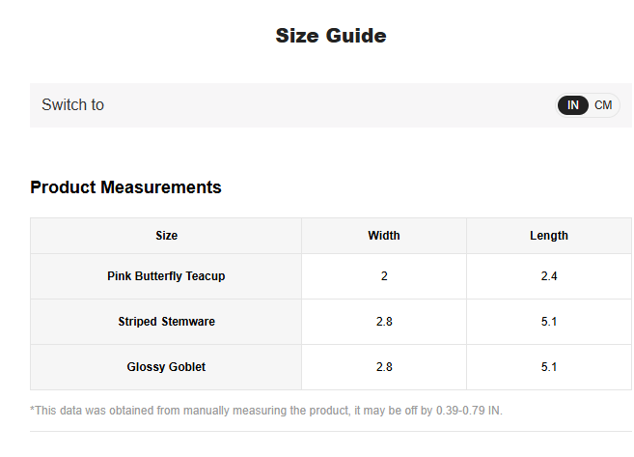
Task: Select the Size column header
Action: (x=166, y=236)
